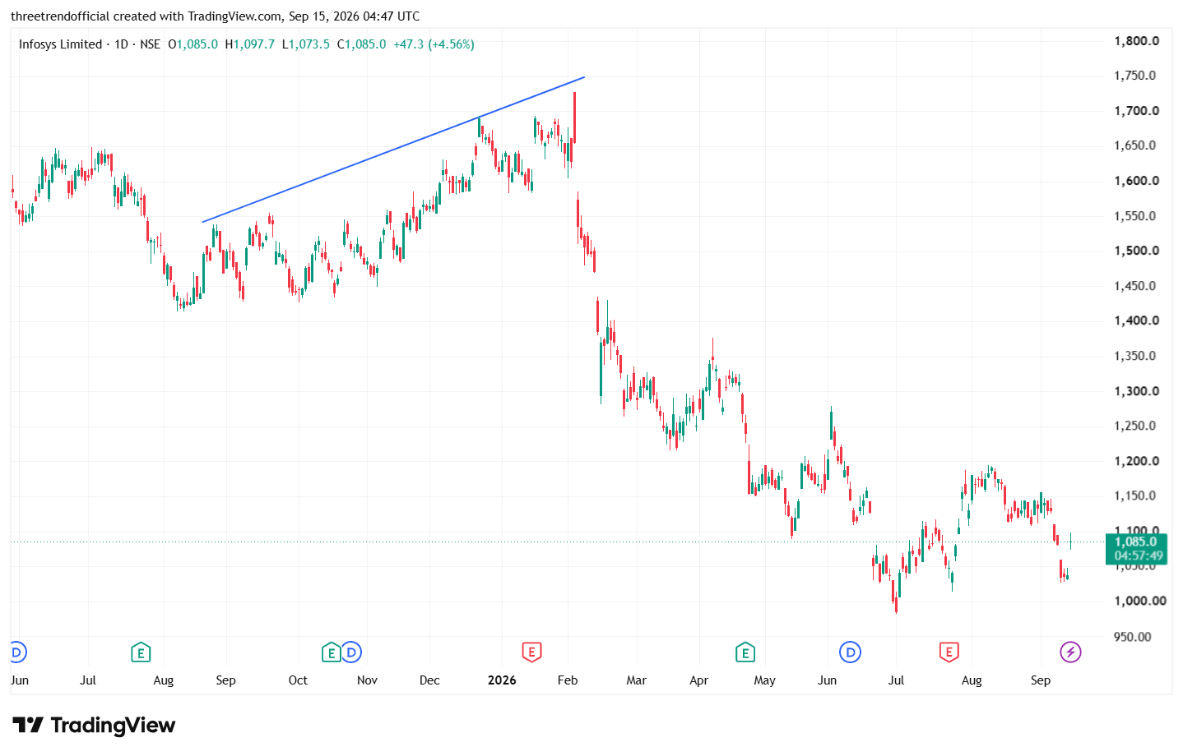Click the 1,400.0 price scale label
Viewport: 1183px width, 756px height.
(1136, 320)
